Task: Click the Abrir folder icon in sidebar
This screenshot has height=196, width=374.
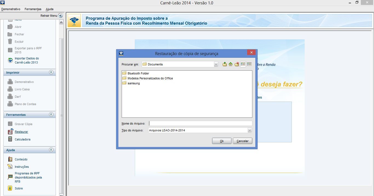Action: click(10, 27)
